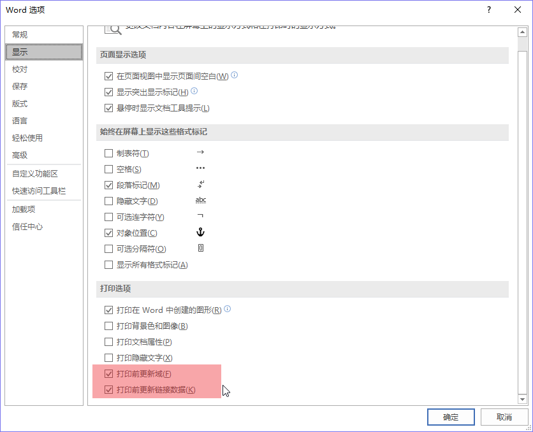Click the tab arrow symbol icon
The height and width of the screenshot is (432, 533).
pos(200,152)
